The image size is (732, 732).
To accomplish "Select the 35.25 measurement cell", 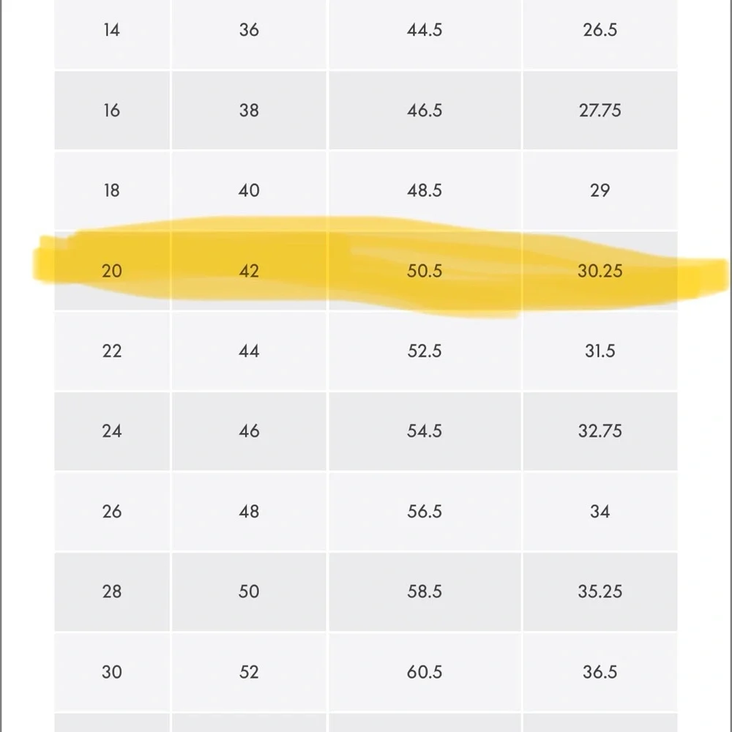I will tap(600, 591).
